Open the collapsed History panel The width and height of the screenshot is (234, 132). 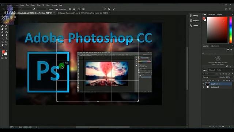pyautogui.click(x=194, y=15)
